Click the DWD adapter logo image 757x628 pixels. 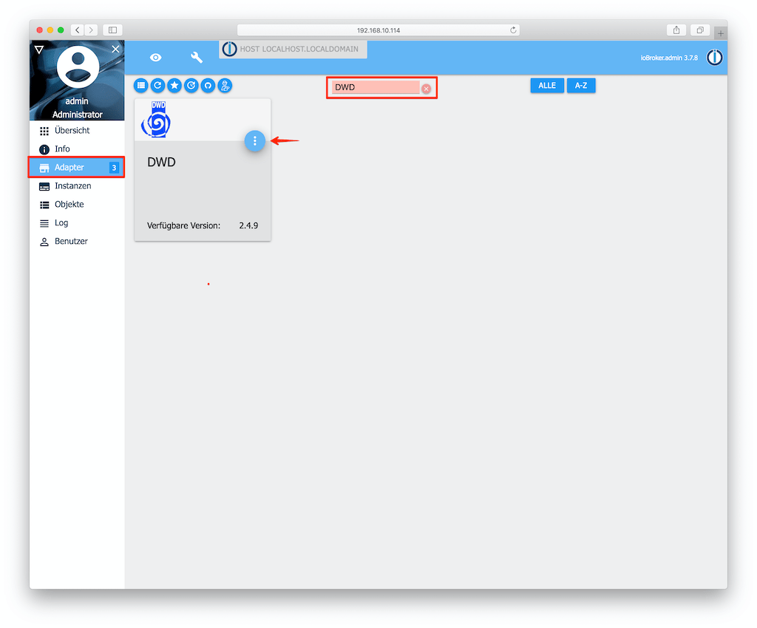[157, 120]
